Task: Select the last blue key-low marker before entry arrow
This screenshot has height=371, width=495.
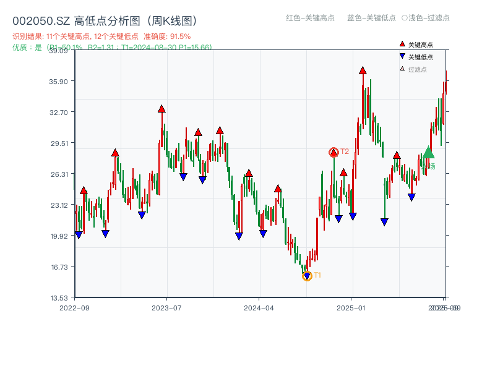Action: [x=411, y=197]
